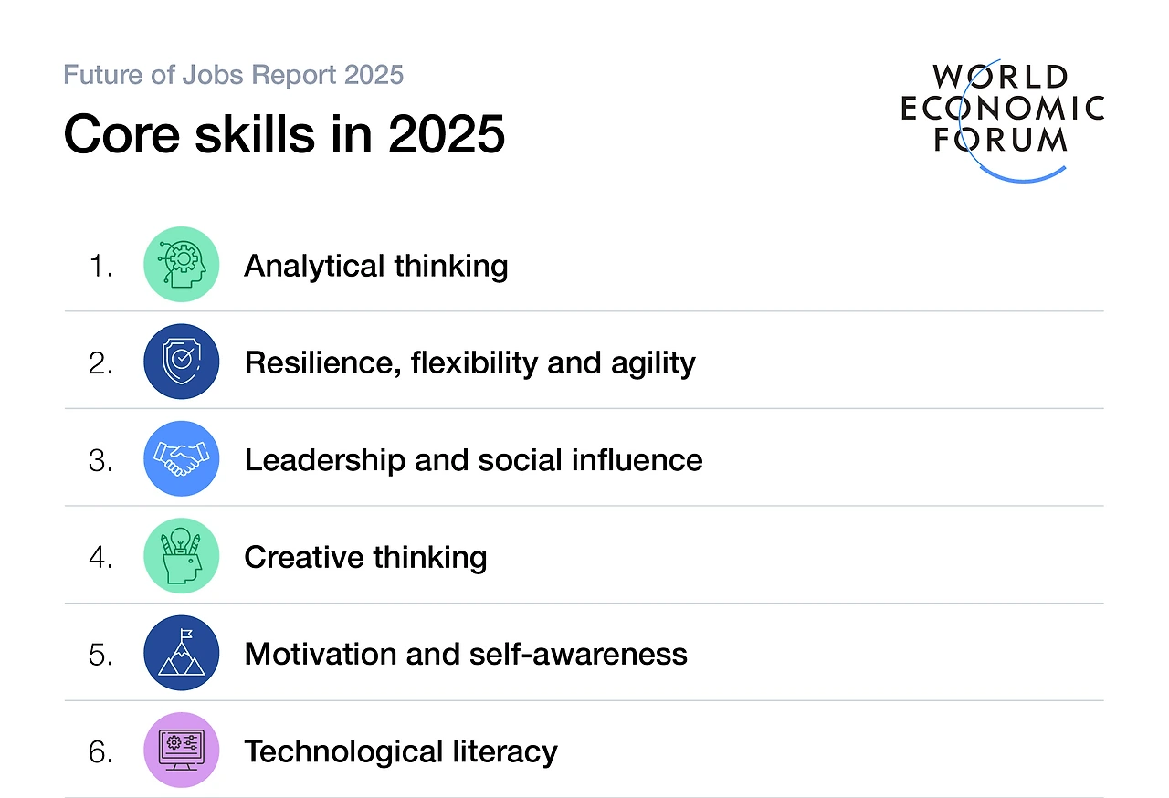Click the rank number 4.
Viewport: 1169px width, 798px height.
101,557
